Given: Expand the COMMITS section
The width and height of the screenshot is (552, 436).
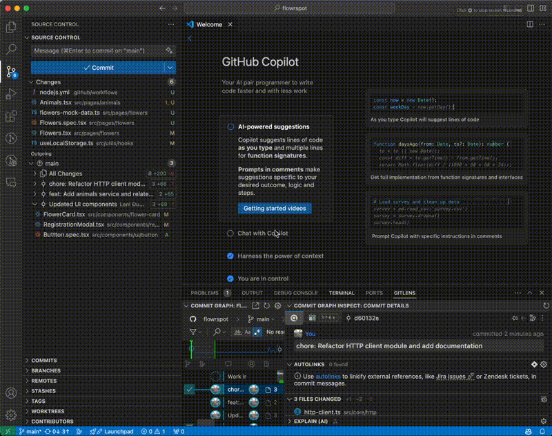Looking at the screenshot, I should (x=43, y=360).
